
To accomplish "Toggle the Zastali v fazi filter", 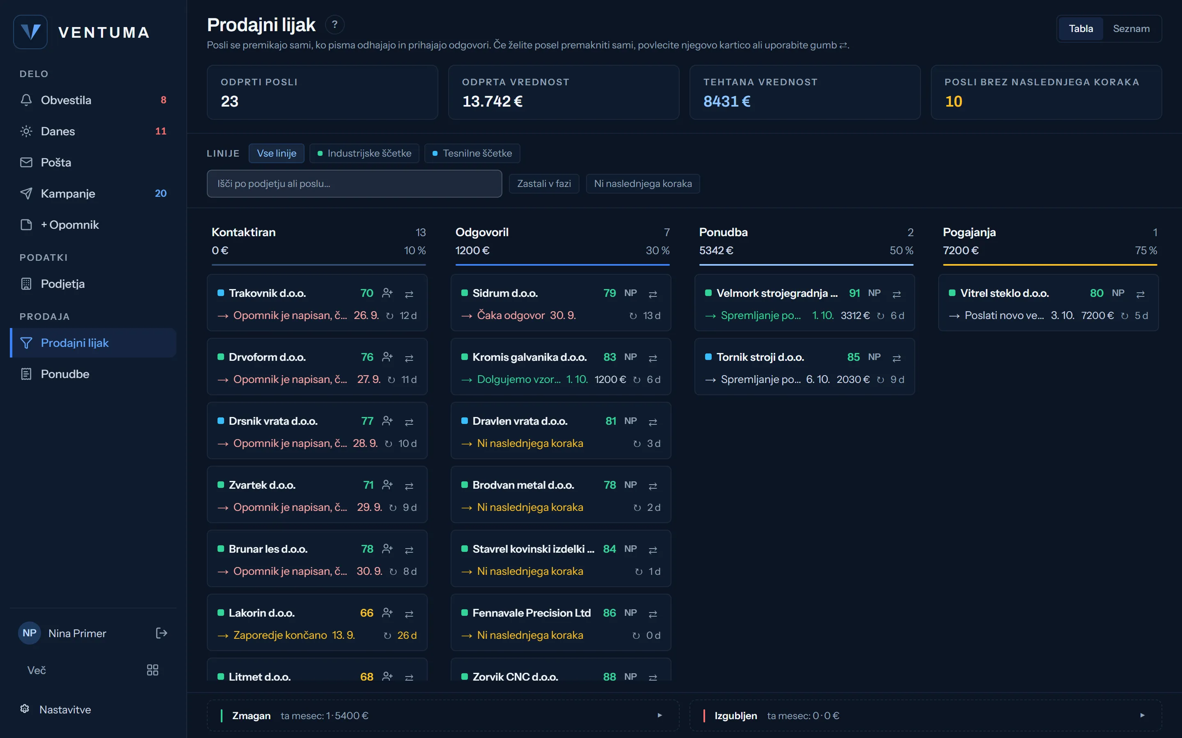I will 544,184.
